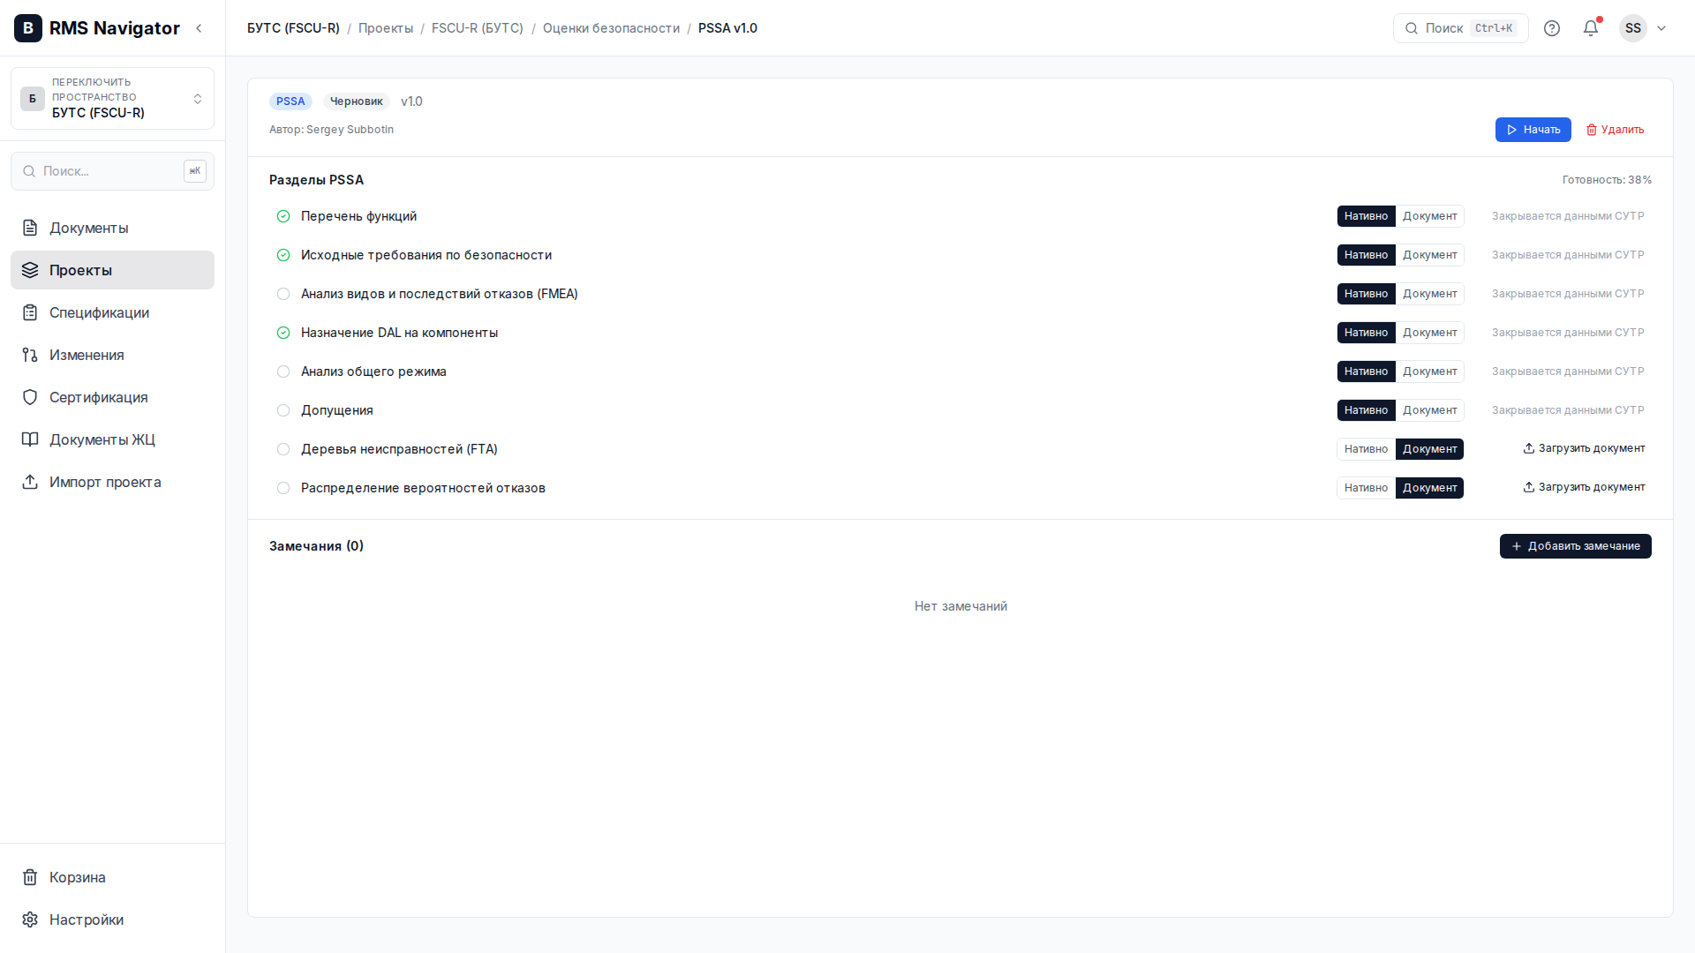
Task: Open Изменения in the sidebar
Action: click(112, 355)
